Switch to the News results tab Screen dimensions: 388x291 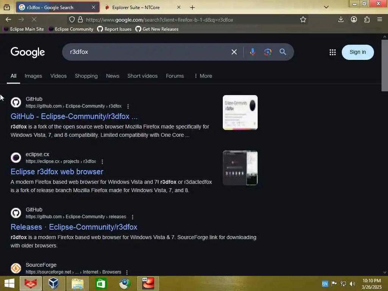tap(113, 76)
